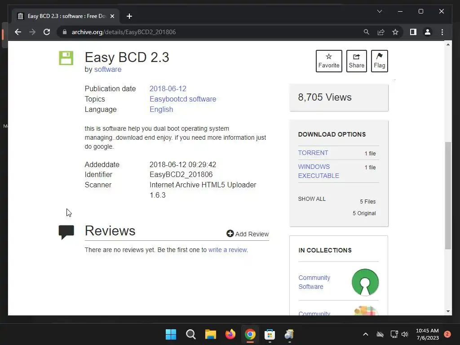Open the site information lock icon

65,32
